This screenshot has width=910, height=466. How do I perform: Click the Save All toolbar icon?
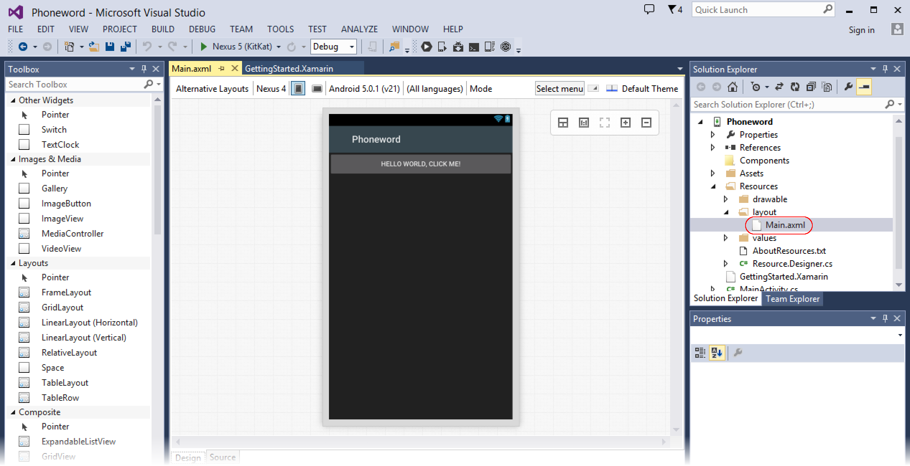[125, 47]
